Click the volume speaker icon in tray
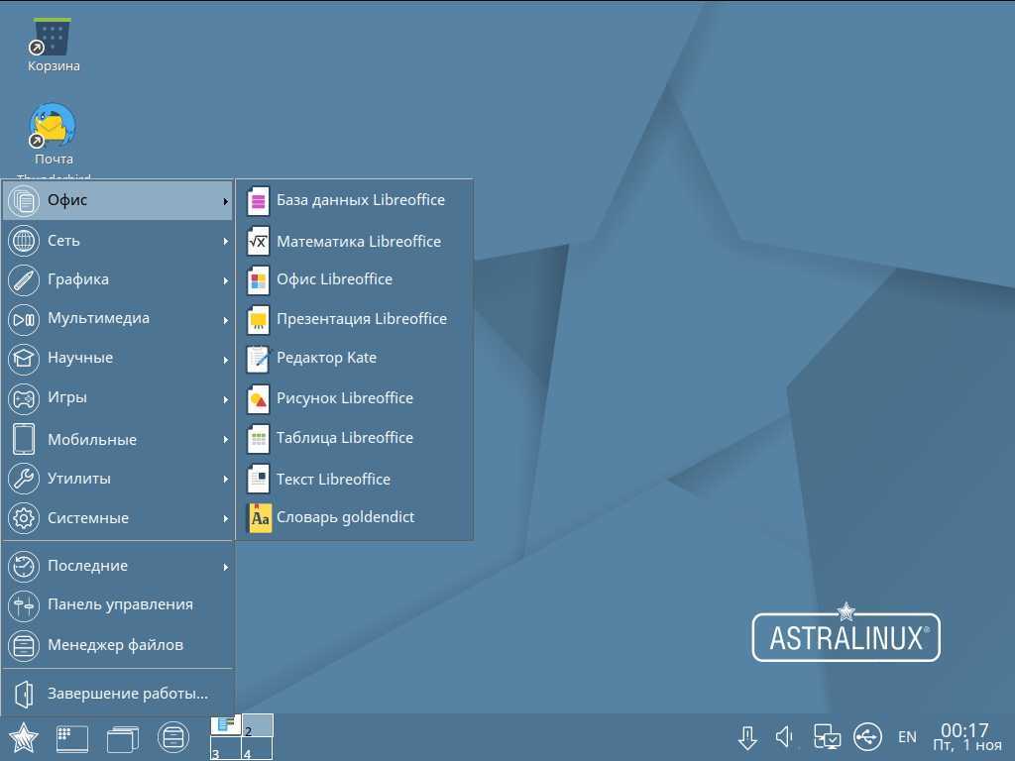Screen dimensions: 1015x761 tap(785, 736)
